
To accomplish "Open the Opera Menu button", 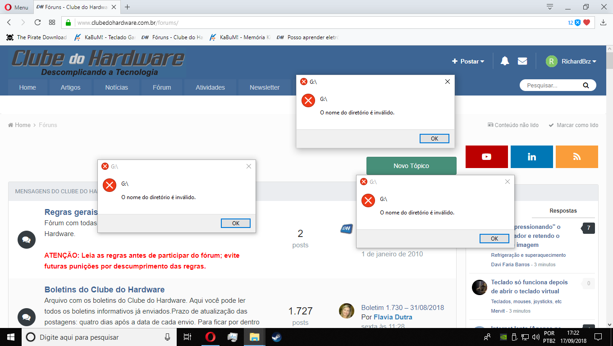I will pyautogui.click(x=16, y=7).
